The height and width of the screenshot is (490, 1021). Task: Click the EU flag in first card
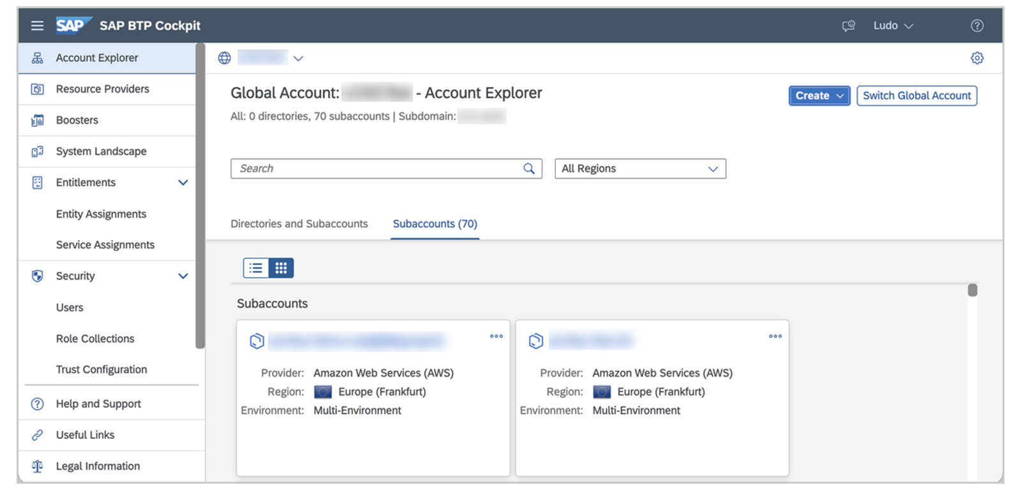(323, 392)
